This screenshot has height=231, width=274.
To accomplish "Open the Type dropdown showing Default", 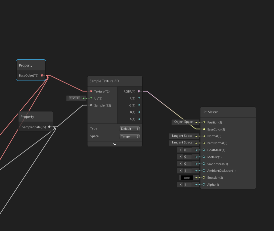I will [x=130, y=128].
